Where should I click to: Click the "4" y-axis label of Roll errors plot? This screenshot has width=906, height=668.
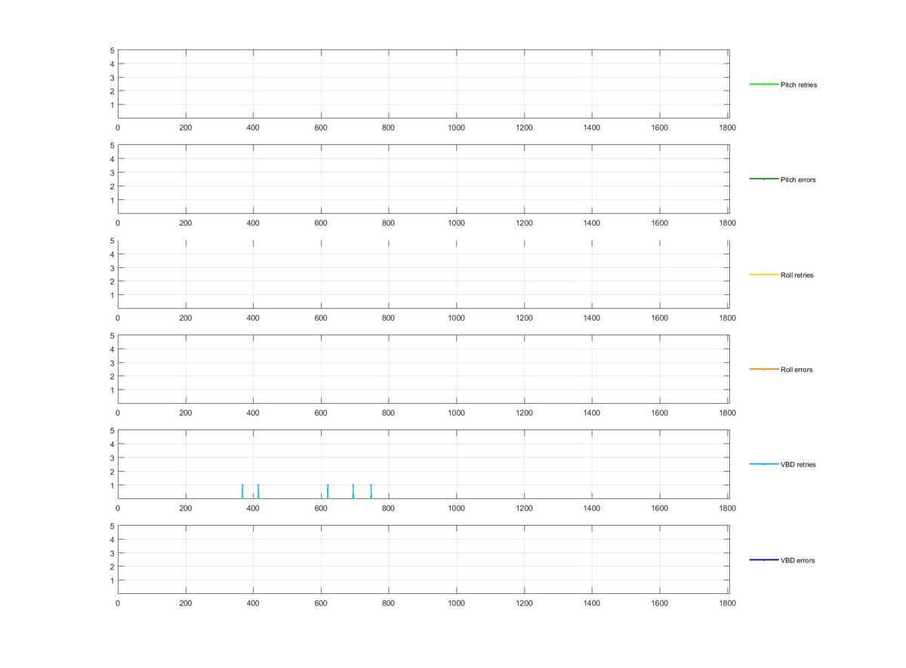(x=112, y=349)
